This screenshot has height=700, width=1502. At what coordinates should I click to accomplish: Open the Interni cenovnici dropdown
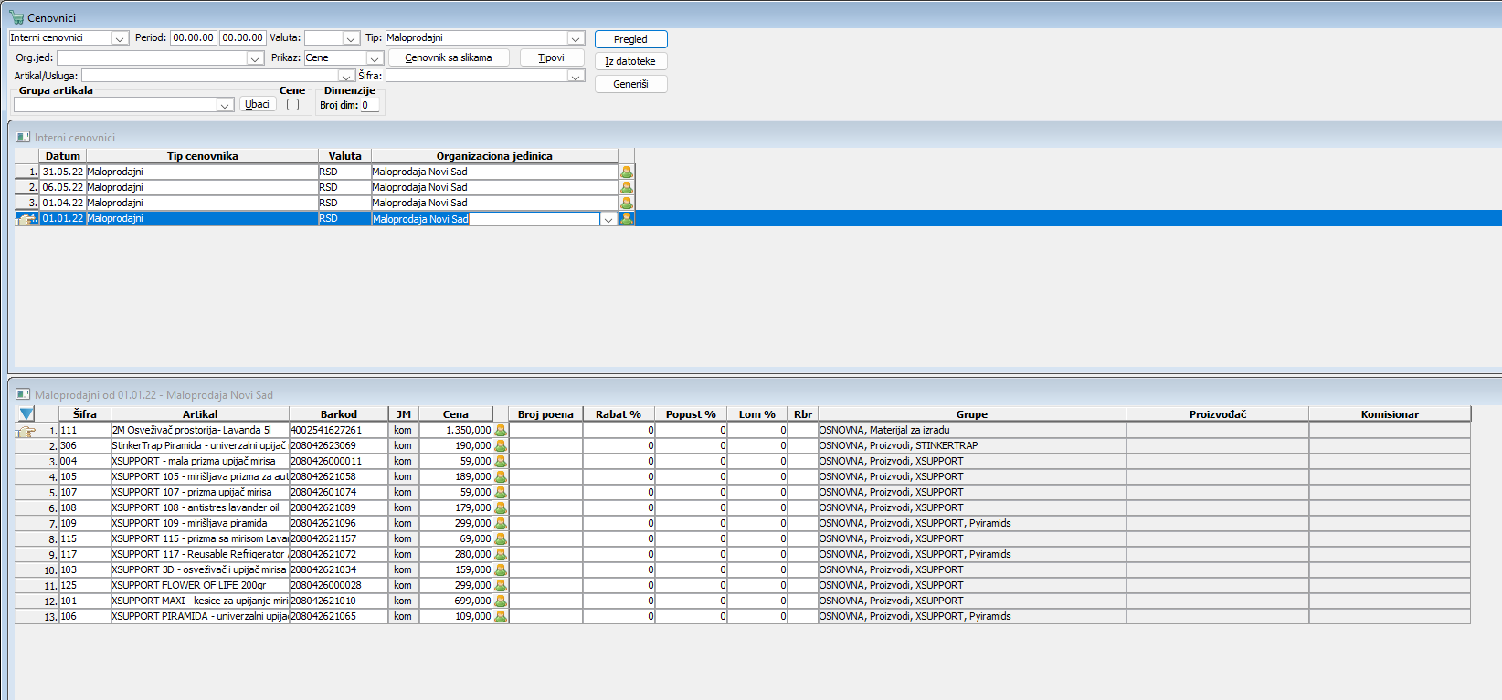pyautogui.click(x=120, y=38)
